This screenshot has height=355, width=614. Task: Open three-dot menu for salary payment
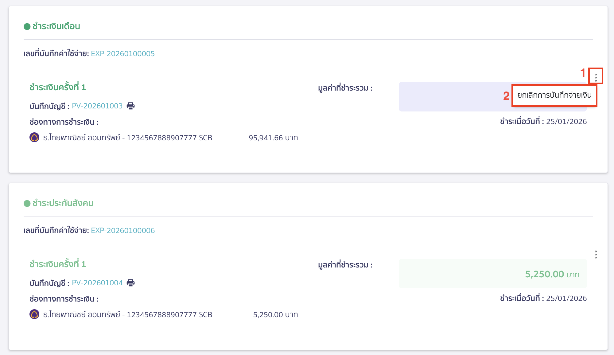tap(596, 77)
